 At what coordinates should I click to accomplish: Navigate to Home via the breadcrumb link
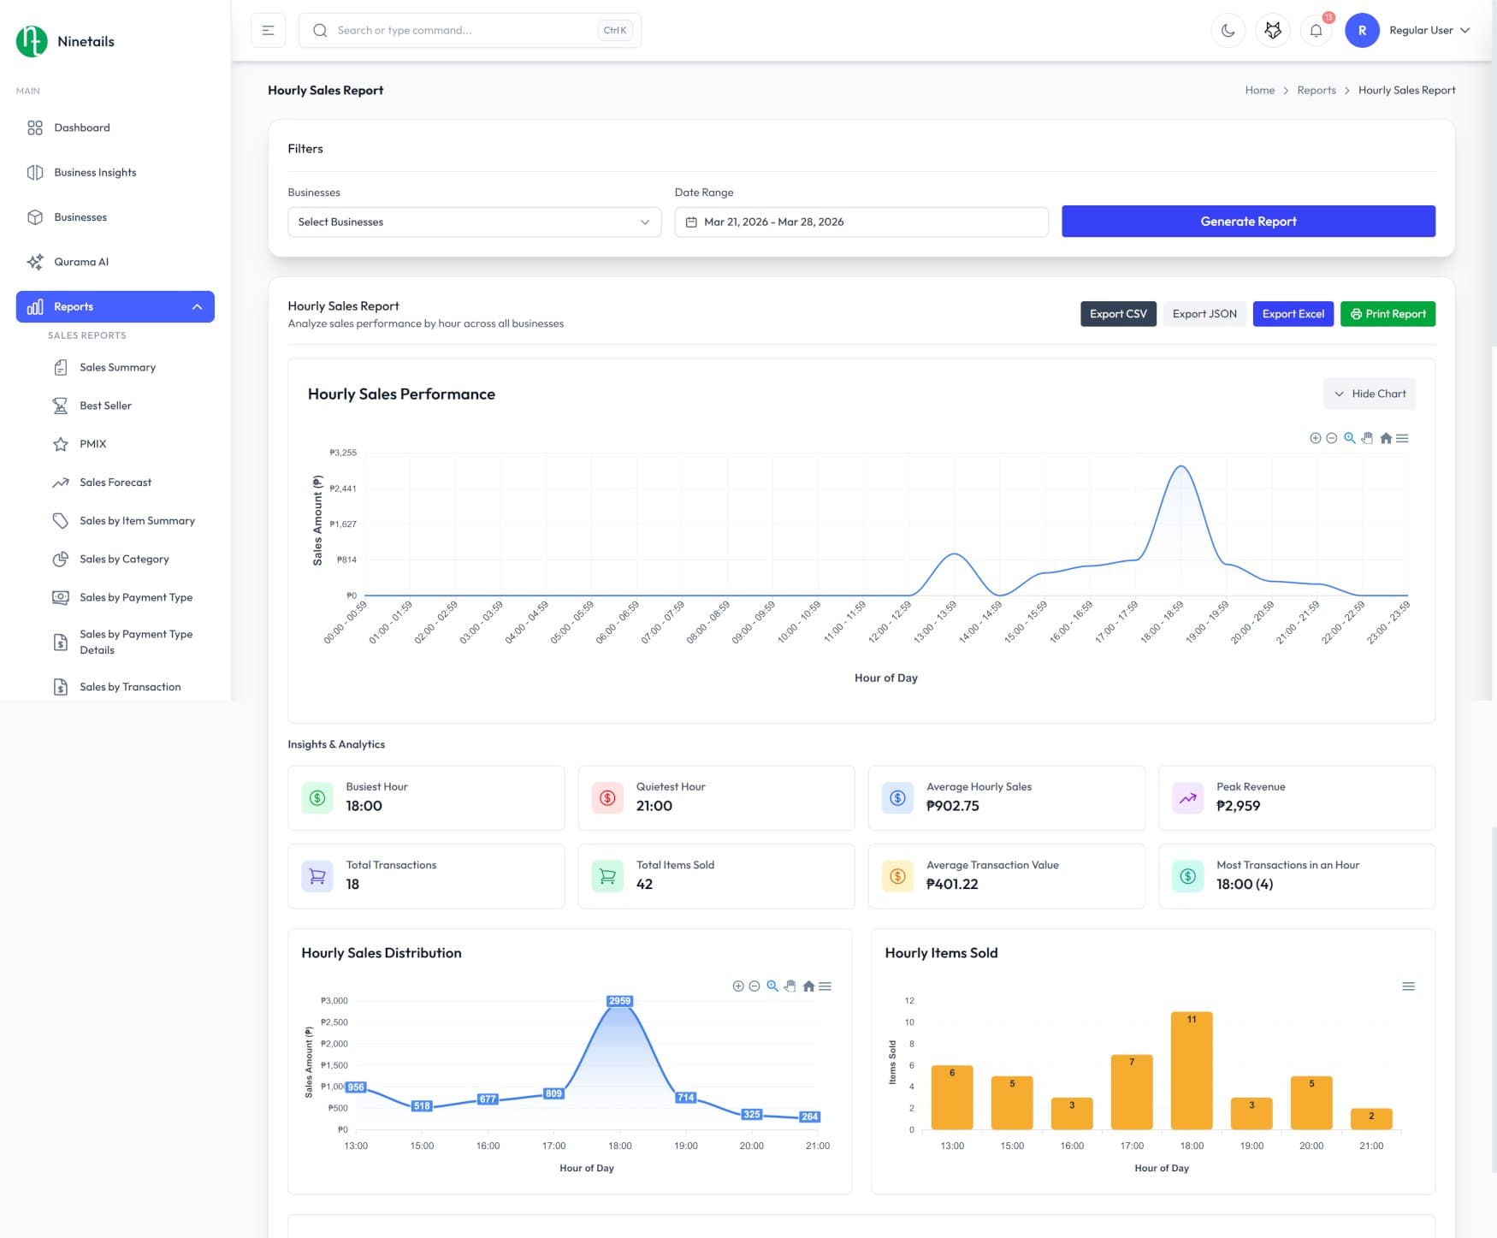pos(1259,90)
